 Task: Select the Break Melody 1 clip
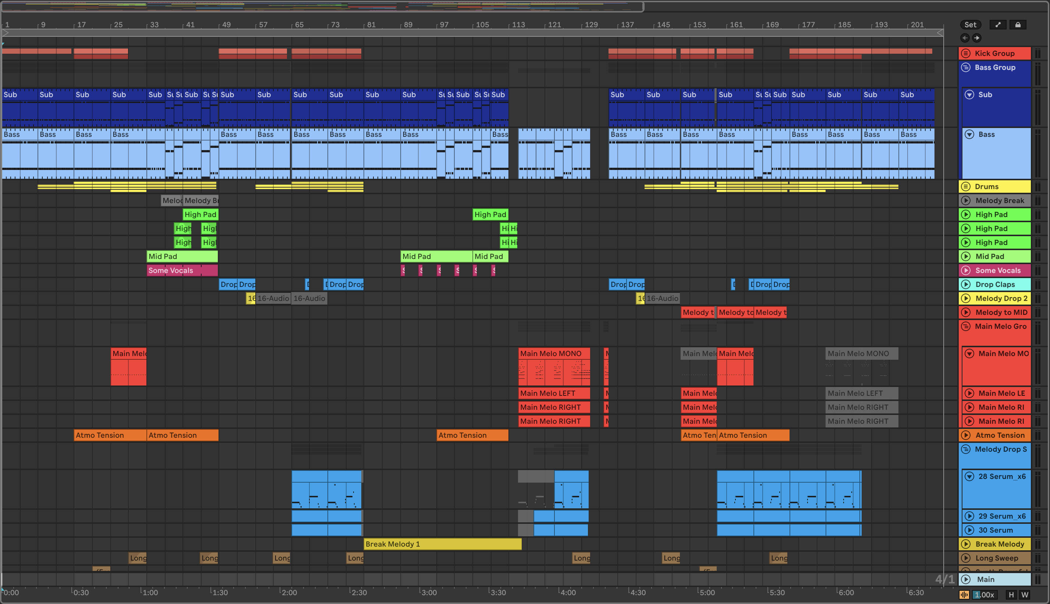pyautogui.click(x=442, y=544)
